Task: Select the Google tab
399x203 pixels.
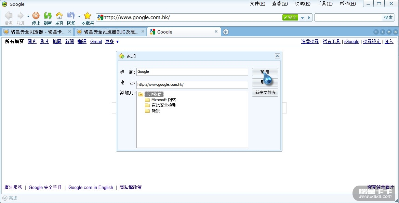Action: pyautogui.click(x=183, y=32)
